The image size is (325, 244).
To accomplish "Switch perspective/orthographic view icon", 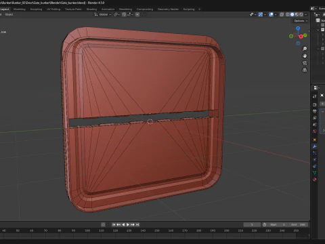I will [x=305, y=70].
